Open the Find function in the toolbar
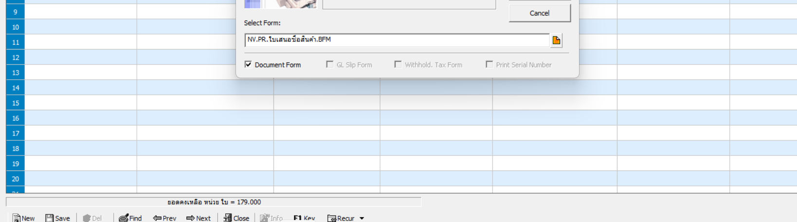Screen dimensions: 797x222 pos(130,218)
